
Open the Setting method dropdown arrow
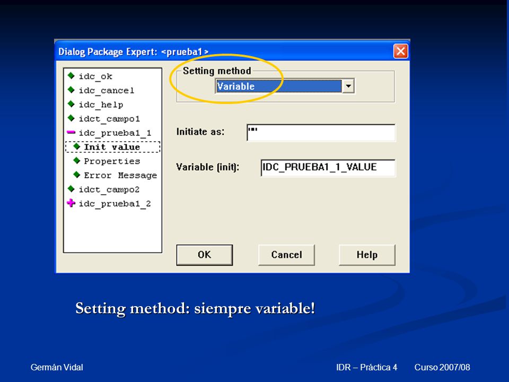pos(348,86)
